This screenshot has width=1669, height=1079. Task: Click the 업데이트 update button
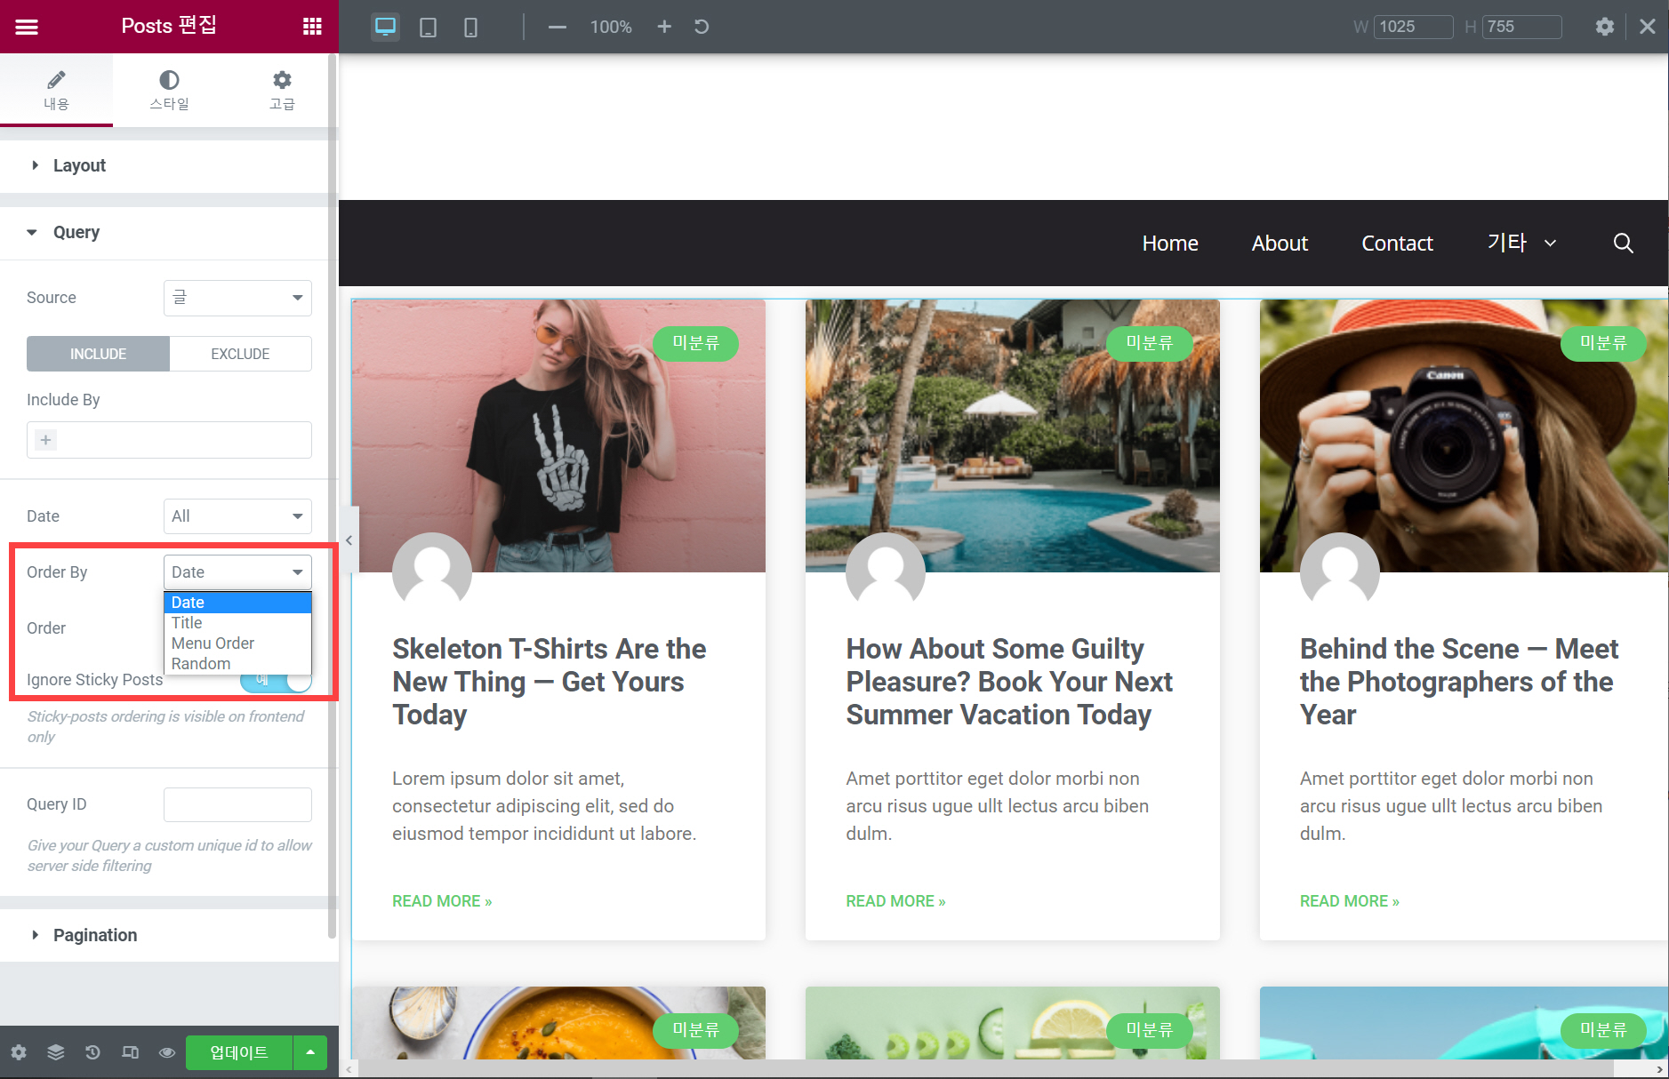click(x=239, y=1052)
